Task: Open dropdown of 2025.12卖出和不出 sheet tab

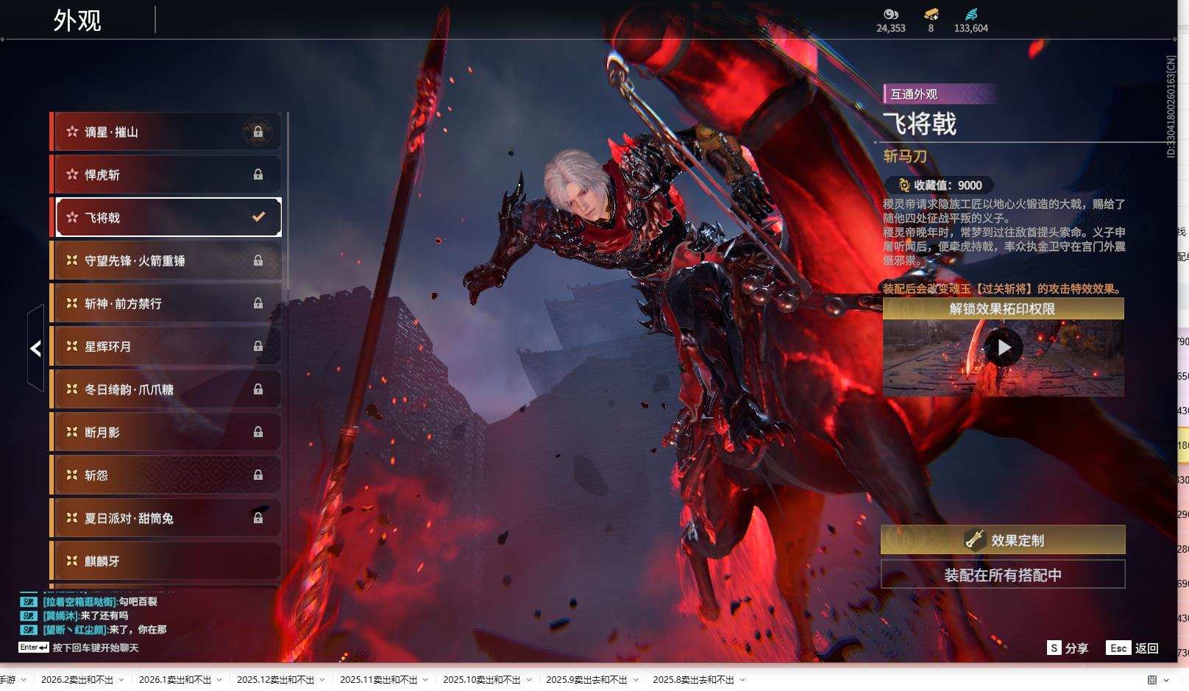Action: pos(322,680)
